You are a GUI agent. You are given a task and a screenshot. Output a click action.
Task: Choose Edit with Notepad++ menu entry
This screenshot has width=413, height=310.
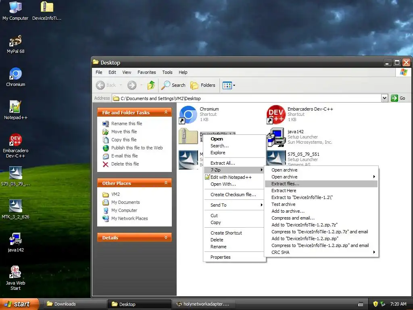click(x=231, y=177)
